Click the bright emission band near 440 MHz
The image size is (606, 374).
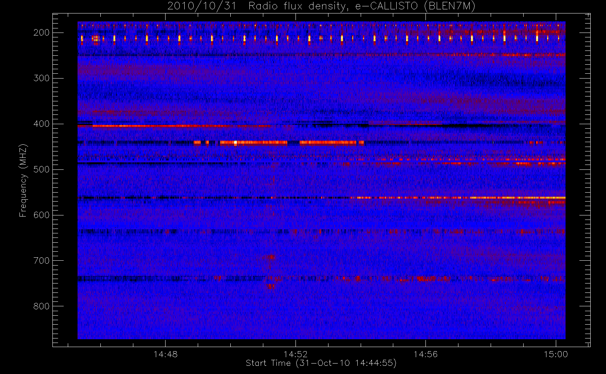(x=279, y=142)
